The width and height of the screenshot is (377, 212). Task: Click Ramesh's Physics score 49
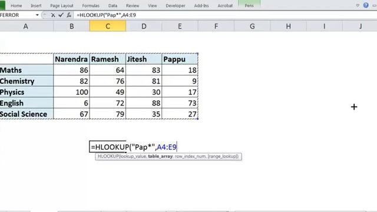pos(108,92)
